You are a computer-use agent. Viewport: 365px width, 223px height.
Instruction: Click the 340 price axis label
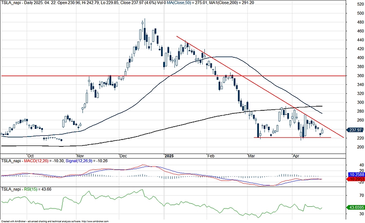tap(360, 84)
